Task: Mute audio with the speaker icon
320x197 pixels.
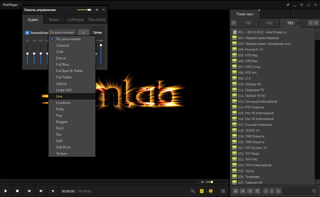Action: [202, 182]
